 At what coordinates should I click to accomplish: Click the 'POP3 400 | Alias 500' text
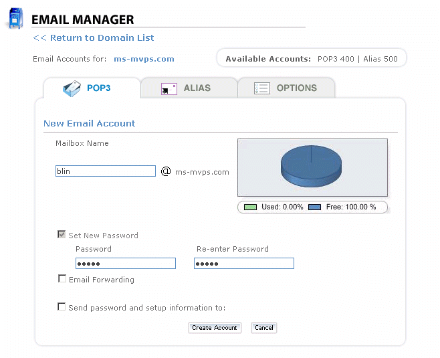(x=358, y=59)
